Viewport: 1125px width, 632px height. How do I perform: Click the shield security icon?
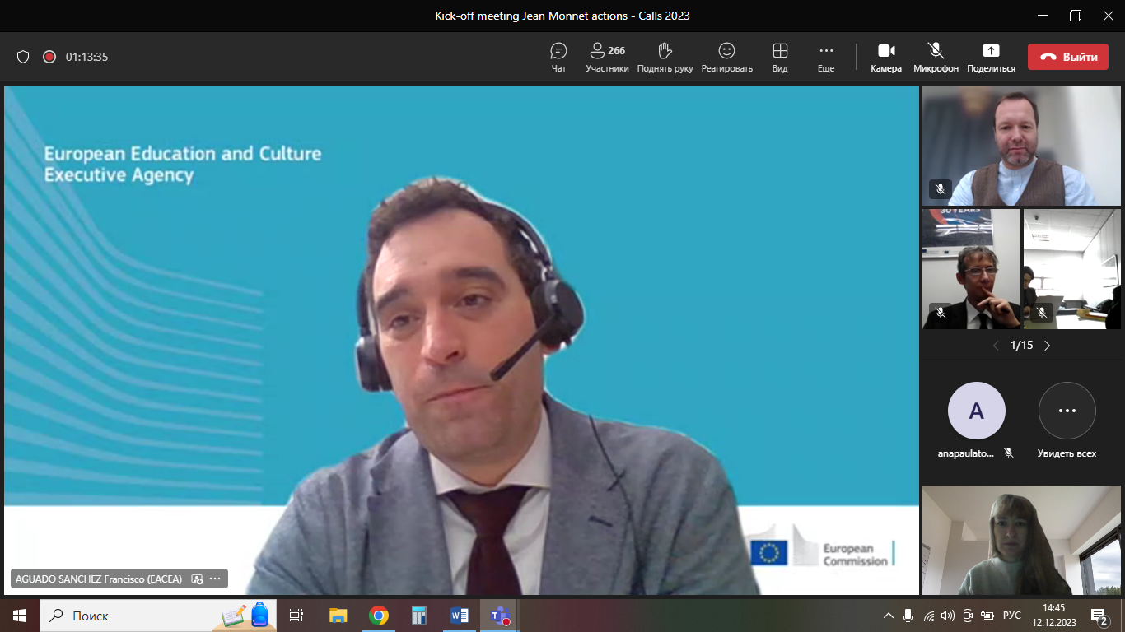pos(23,57)
